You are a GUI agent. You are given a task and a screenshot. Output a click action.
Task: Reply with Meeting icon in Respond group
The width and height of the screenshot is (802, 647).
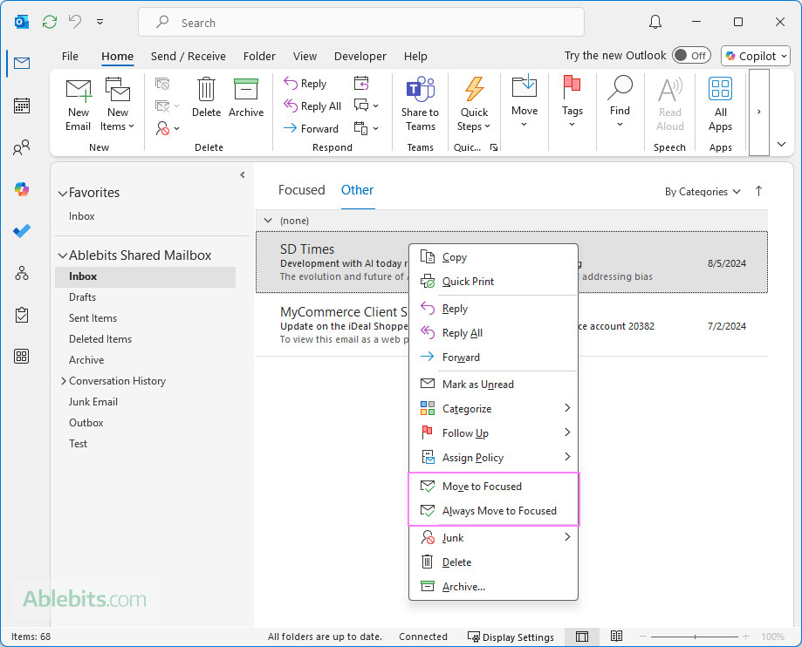pos(361,83)
